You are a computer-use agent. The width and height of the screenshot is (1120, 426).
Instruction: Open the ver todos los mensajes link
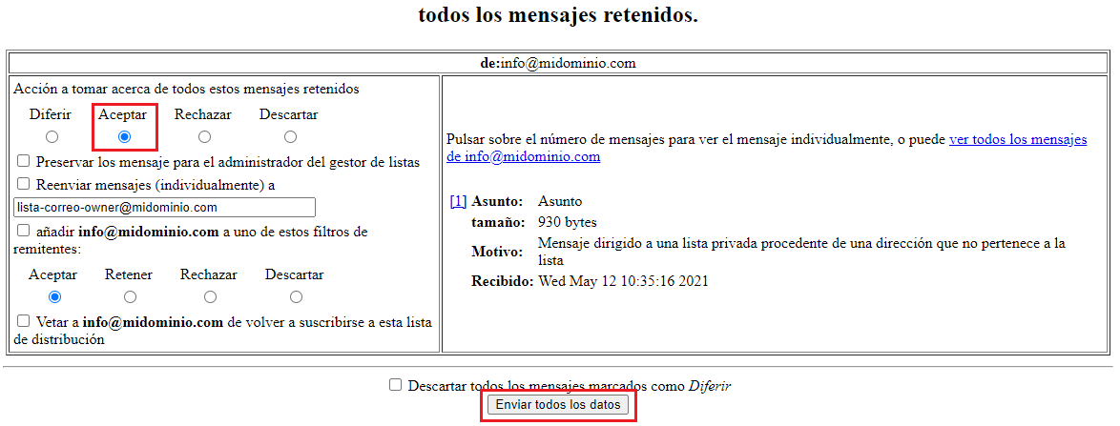pyautogui.click(x=1017, y=140)
